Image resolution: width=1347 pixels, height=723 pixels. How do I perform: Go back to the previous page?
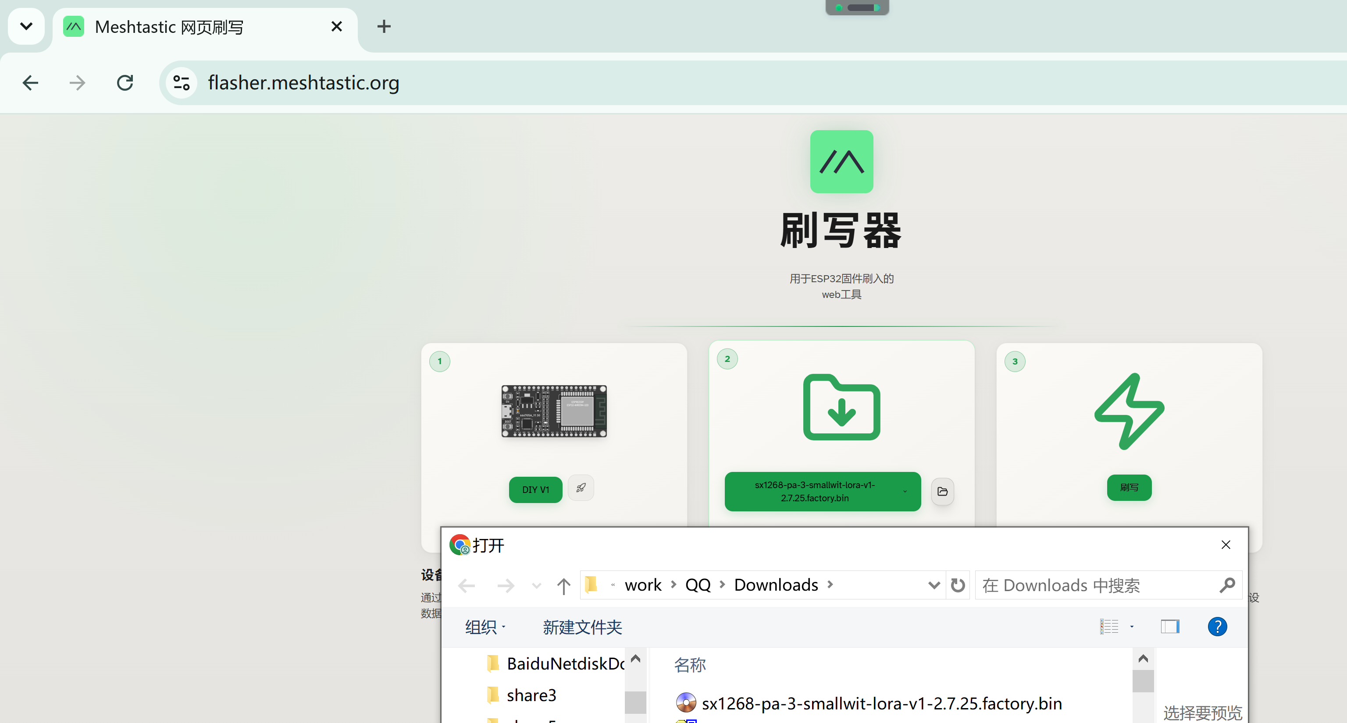point(30,82)
